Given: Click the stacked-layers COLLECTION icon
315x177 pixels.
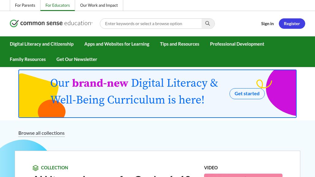Looking at the screenshot, I should click(x=36, y=168).
